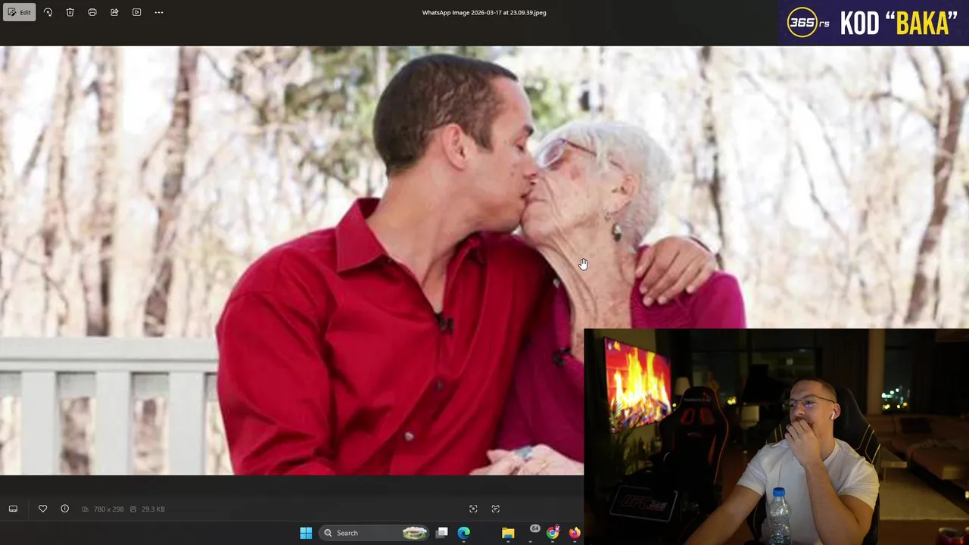The image size is (969, 545).
Task: Delete the photo with the trash icon
Action: click(x=70, y=12)
